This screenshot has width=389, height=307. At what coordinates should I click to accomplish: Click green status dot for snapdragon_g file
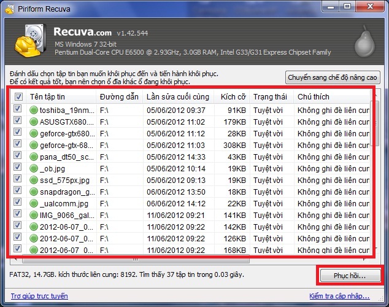pyautogui.click(x=34, y=192)
